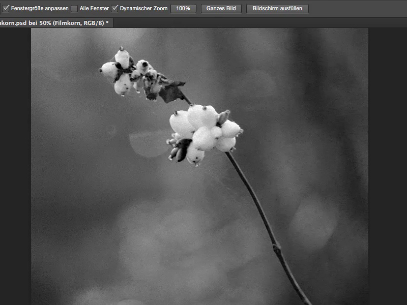Click Bildschirm ausfüllen button
Image resolution: width=407 pixels, height=305 pixels.
coord(277,8)
